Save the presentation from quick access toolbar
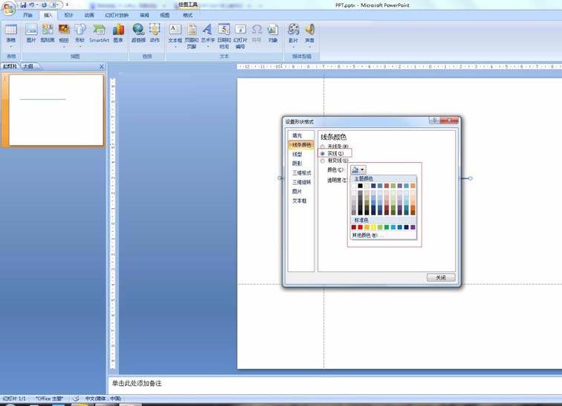The image size is (562, 406). [23, 5]
